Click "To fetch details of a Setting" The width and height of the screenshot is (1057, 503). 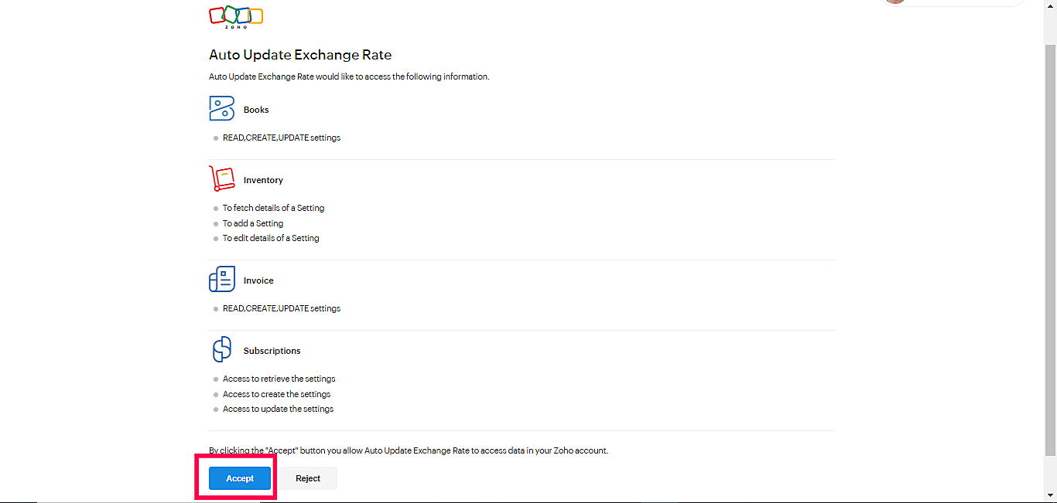tap(273, 208)
